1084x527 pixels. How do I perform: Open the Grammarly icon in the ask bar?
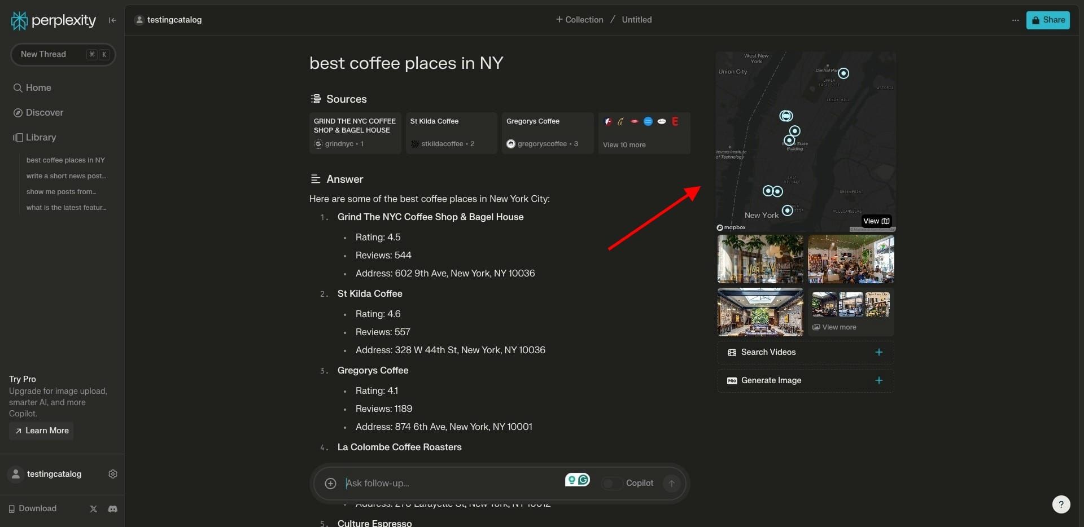pos(583,479)
